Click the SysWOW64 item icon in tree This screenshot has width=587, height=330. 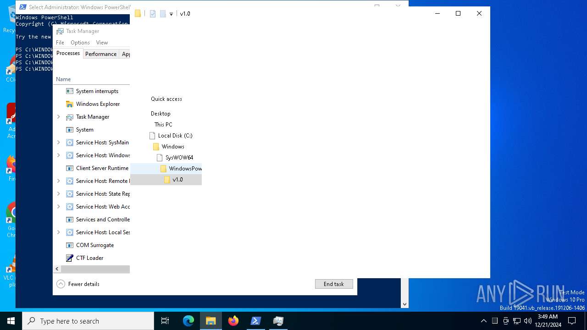tap(160, 158)
